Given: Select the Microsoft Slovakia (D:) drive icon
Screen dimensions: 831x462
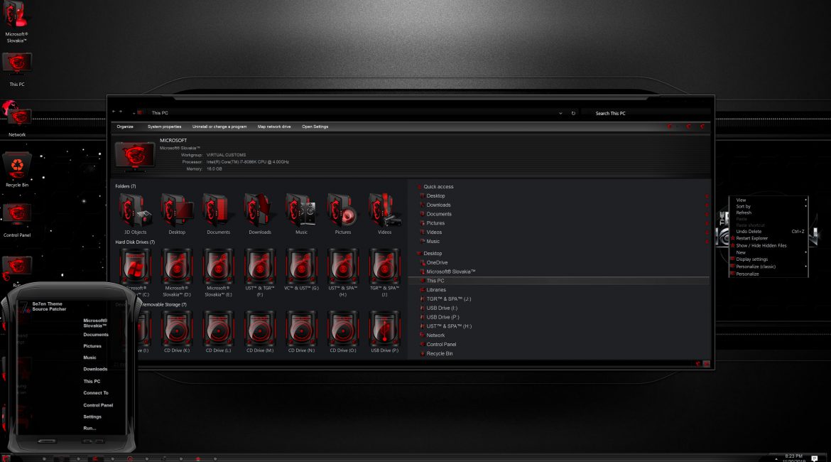Looking at the screenshot, I should tap(177, 267).
